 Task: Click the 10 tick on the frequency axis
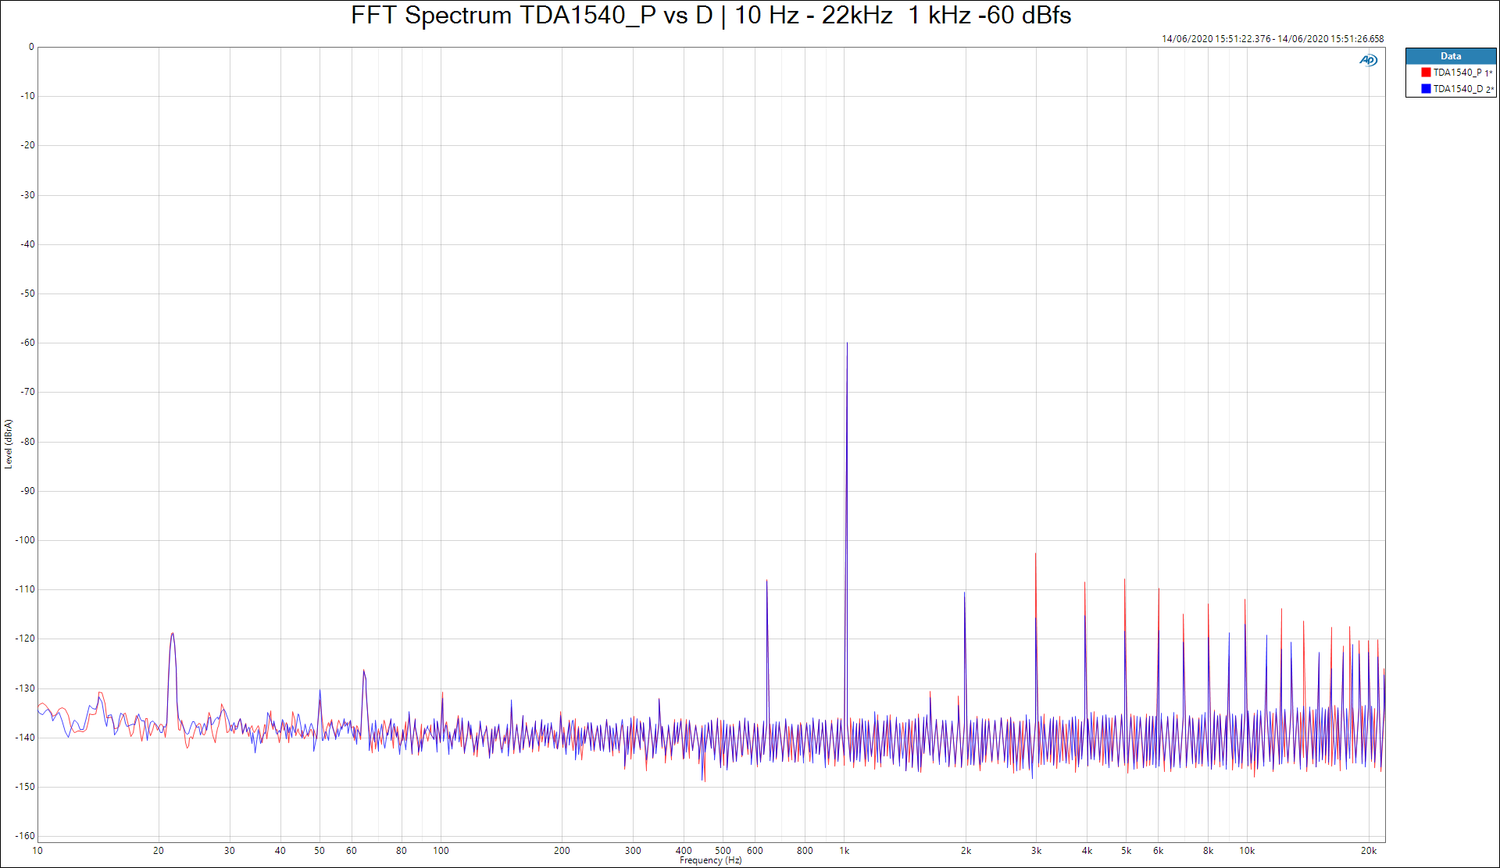point(37,851)
